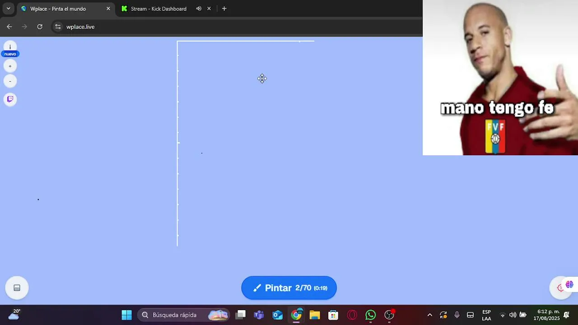Open the Wi-Fi network tray icon
578x325 pixels.
(x=503, y=315)
